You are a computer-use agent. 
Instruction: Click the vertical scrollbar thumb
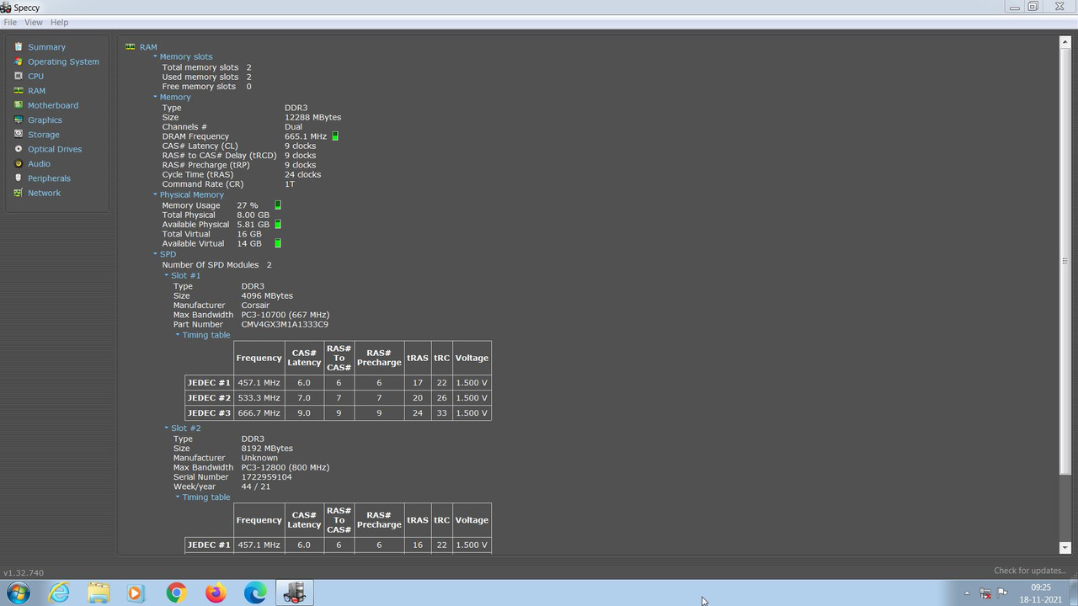[1065, 261]
